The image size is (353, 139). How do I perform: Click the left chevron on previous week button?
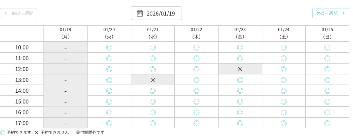[x=6, y=13]
